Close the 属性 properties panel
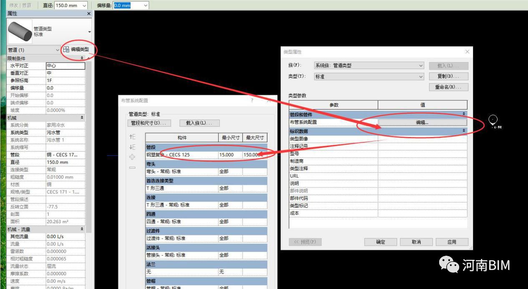Viewport: 528px width, 289px height. [88, 14]
